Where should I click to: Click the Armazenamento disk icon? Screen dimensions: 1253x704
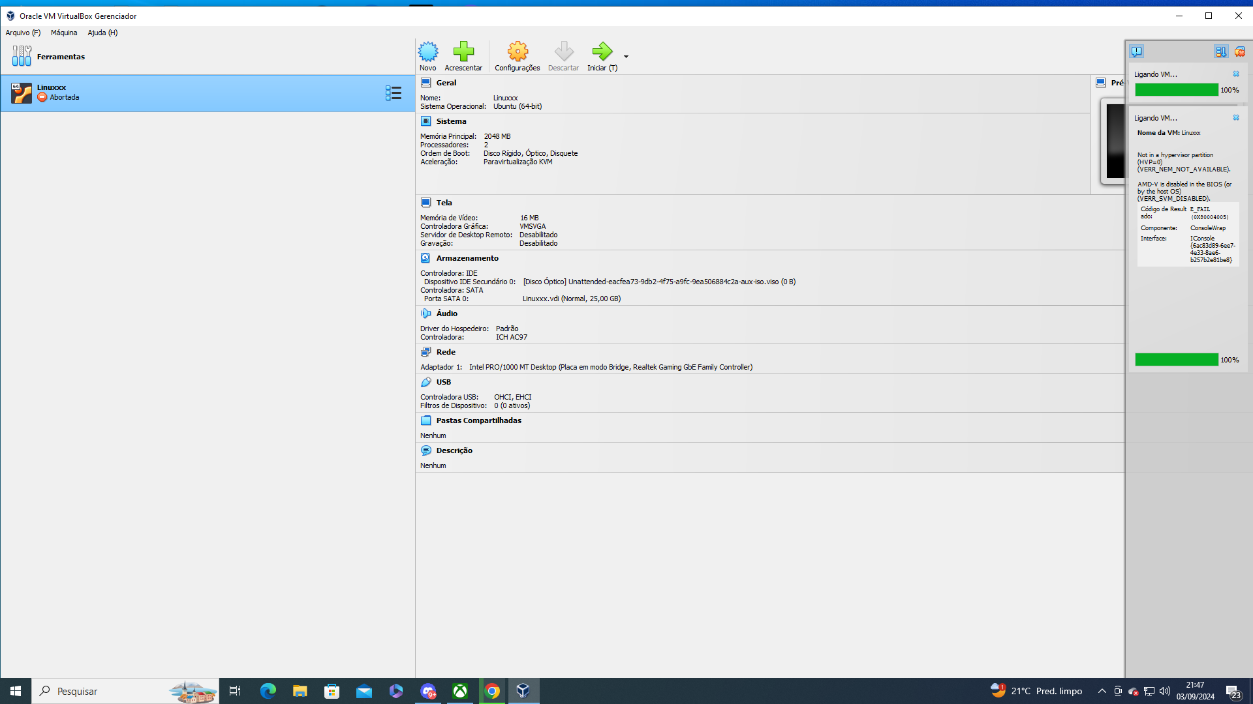426,258
